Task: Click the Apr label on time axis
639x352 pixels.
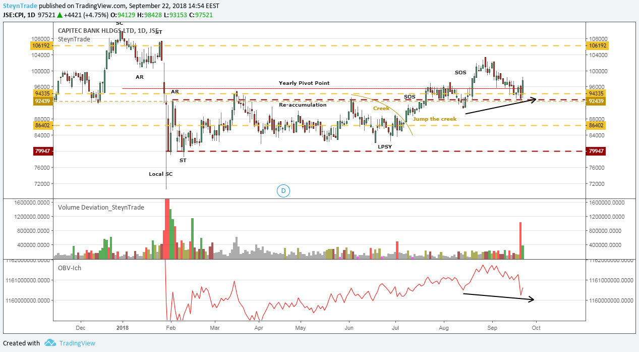Action: click(259, 327)
